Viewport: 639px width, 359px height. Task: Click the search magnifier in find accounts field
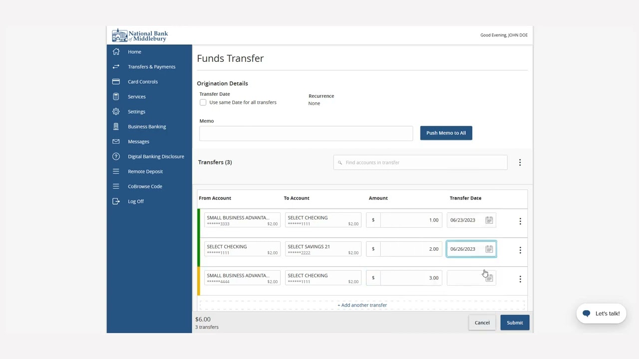tap(340, 163)
